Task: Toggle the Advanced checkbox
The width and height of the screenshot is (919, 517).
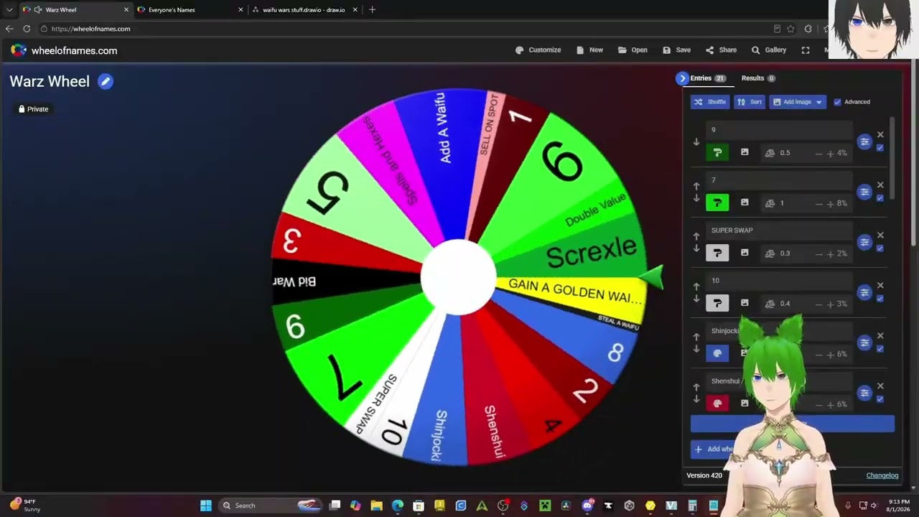Action: pyautogui.click(x=837, y=102)
